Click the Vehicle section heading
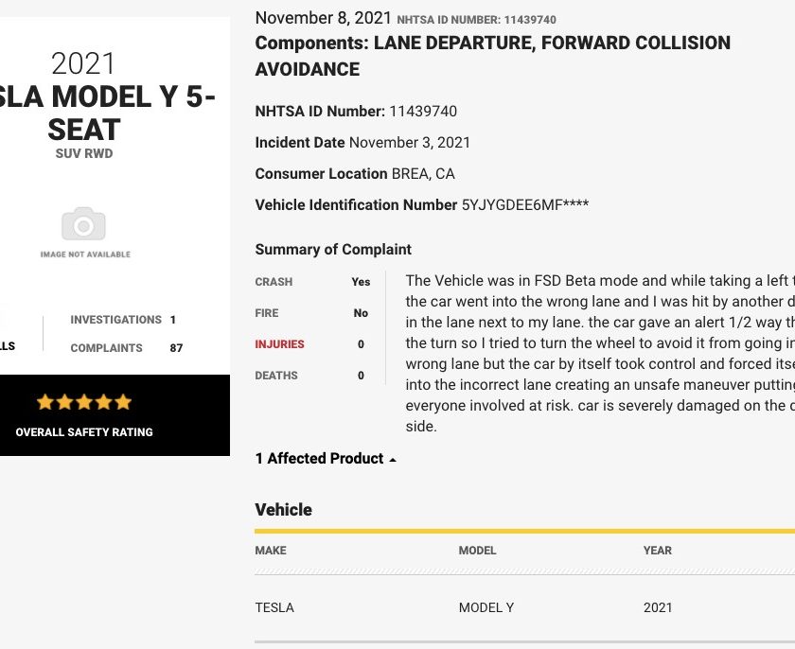 click(x=283, y=510)
